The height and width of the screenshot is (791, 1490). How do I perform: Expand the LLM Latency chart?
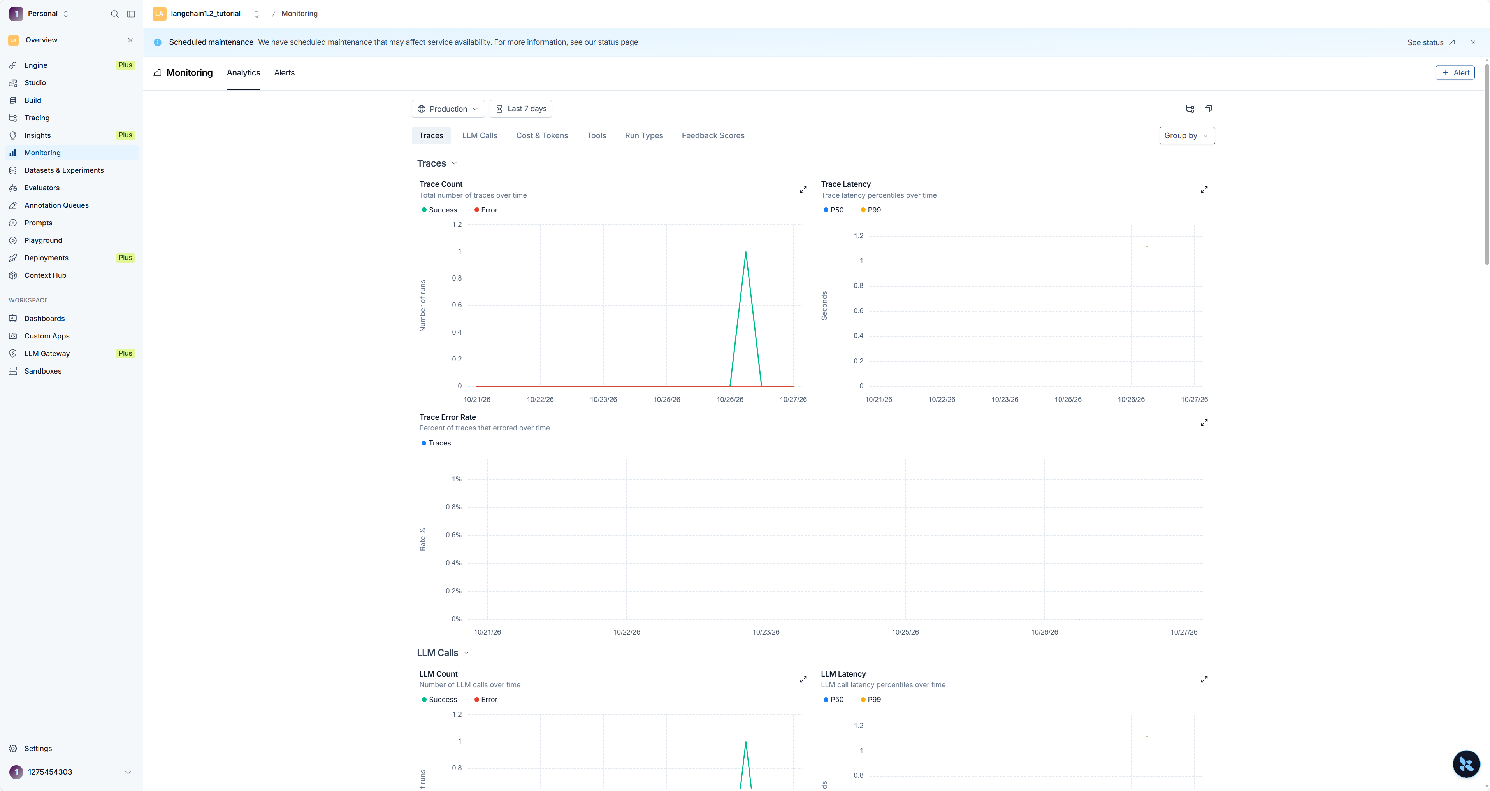(1204, 679)
